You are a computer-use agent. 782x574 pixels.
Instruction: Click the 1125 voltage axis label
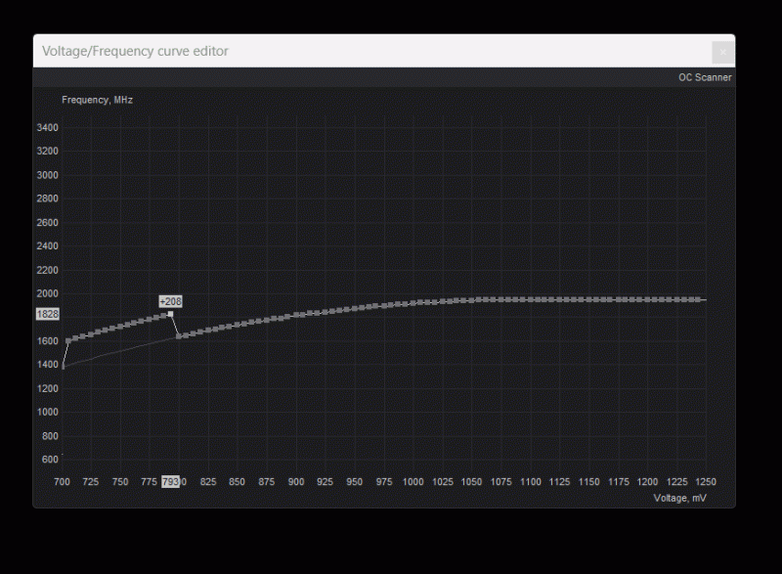(x=559, y=482)
